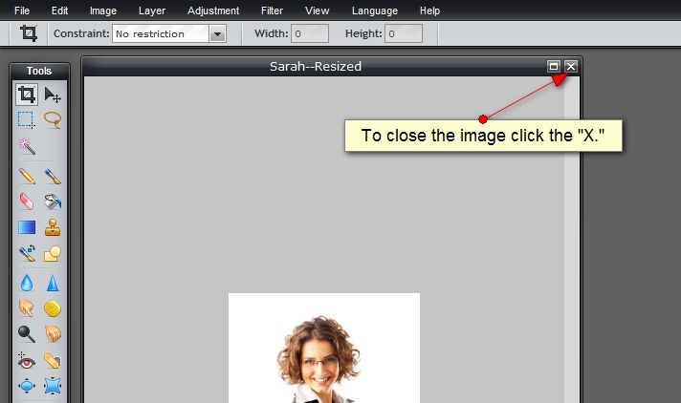Viewport: 681px width, 403px height.
Task: Select the Move tool
Action: tap(53, 94)
